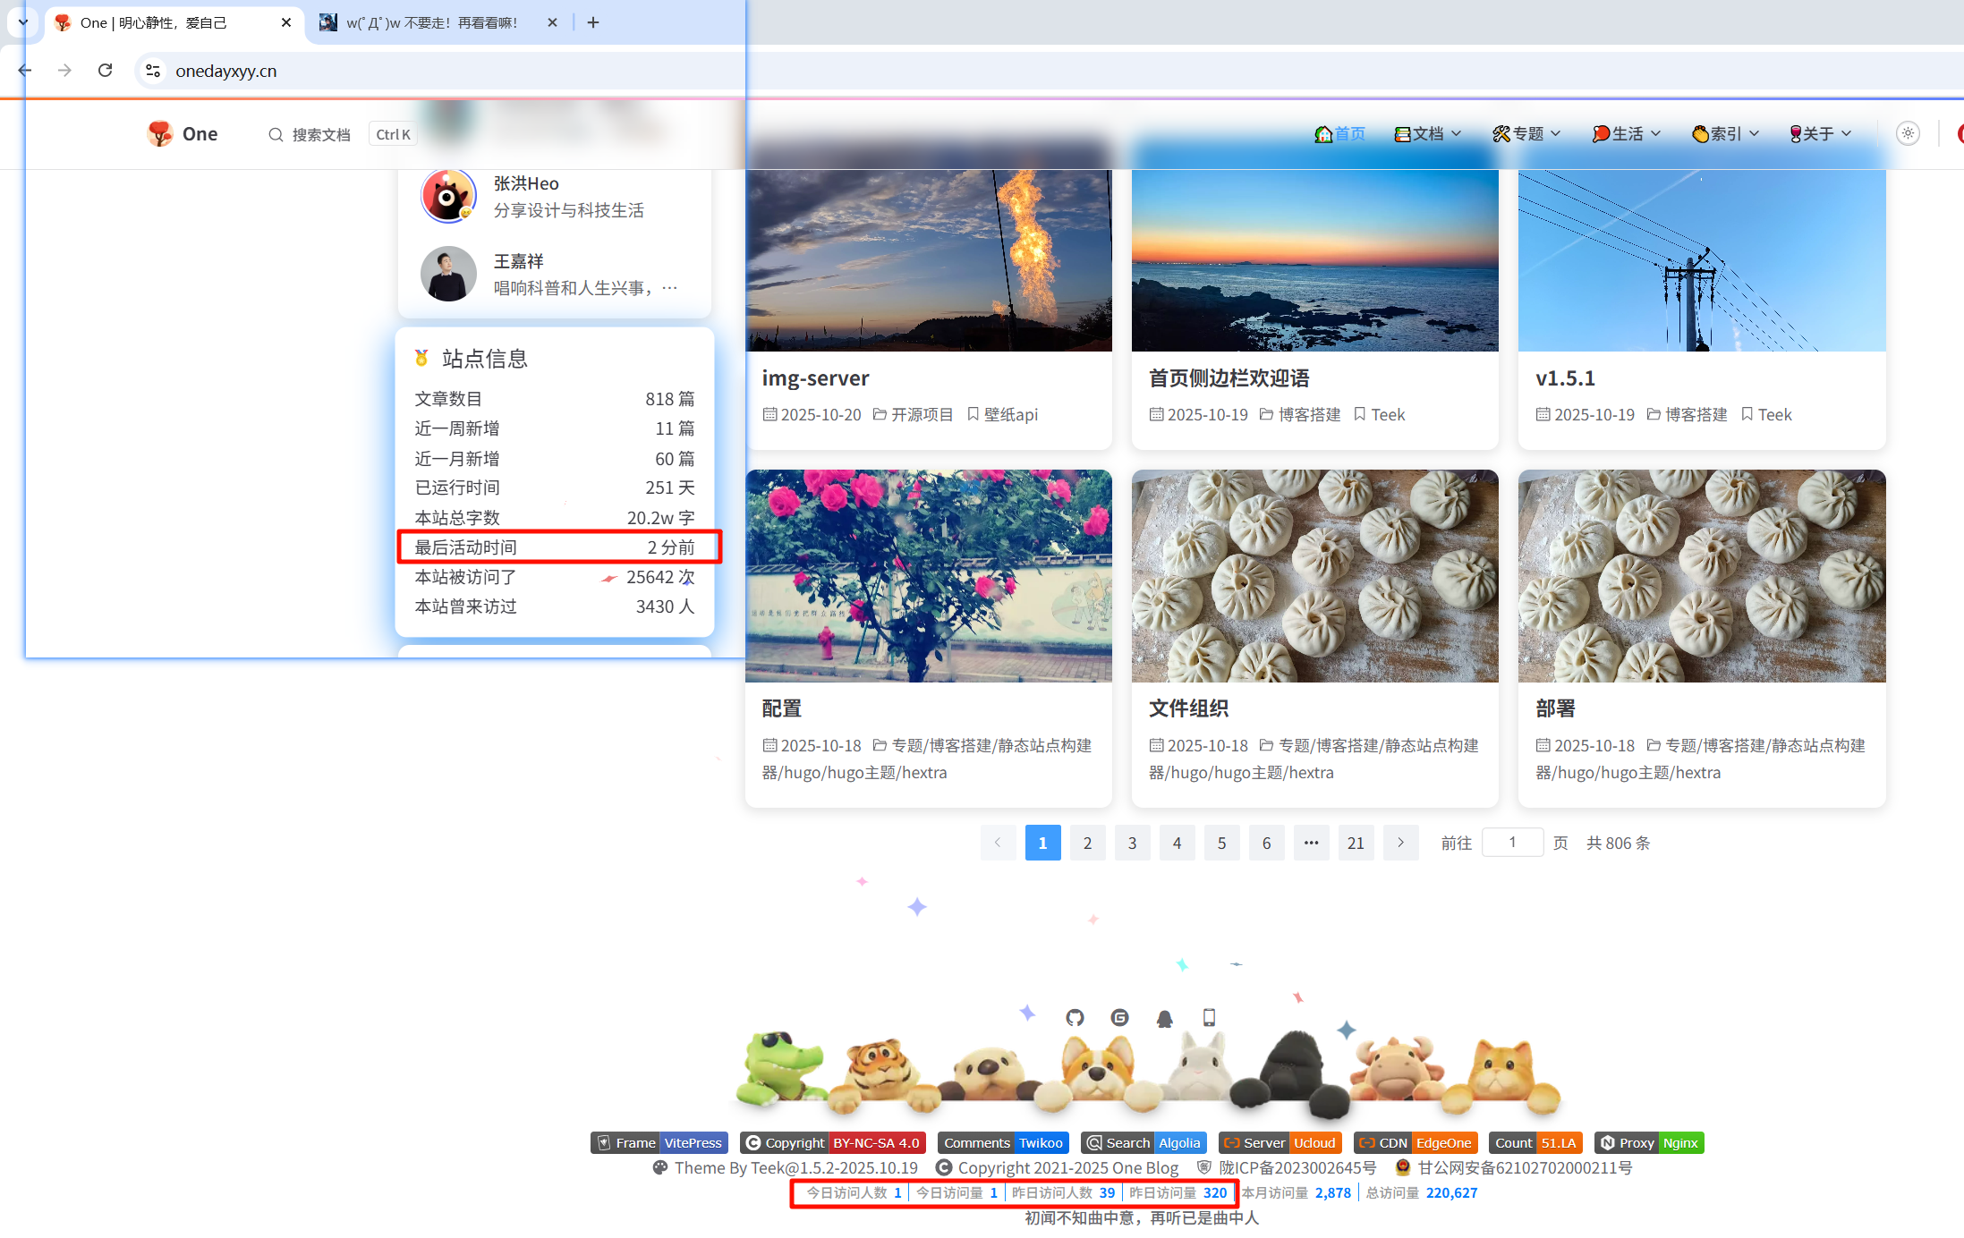The width and height of the screenshot is (1964, 1238).
Task: Open the img-server article link
Action: 815,378
